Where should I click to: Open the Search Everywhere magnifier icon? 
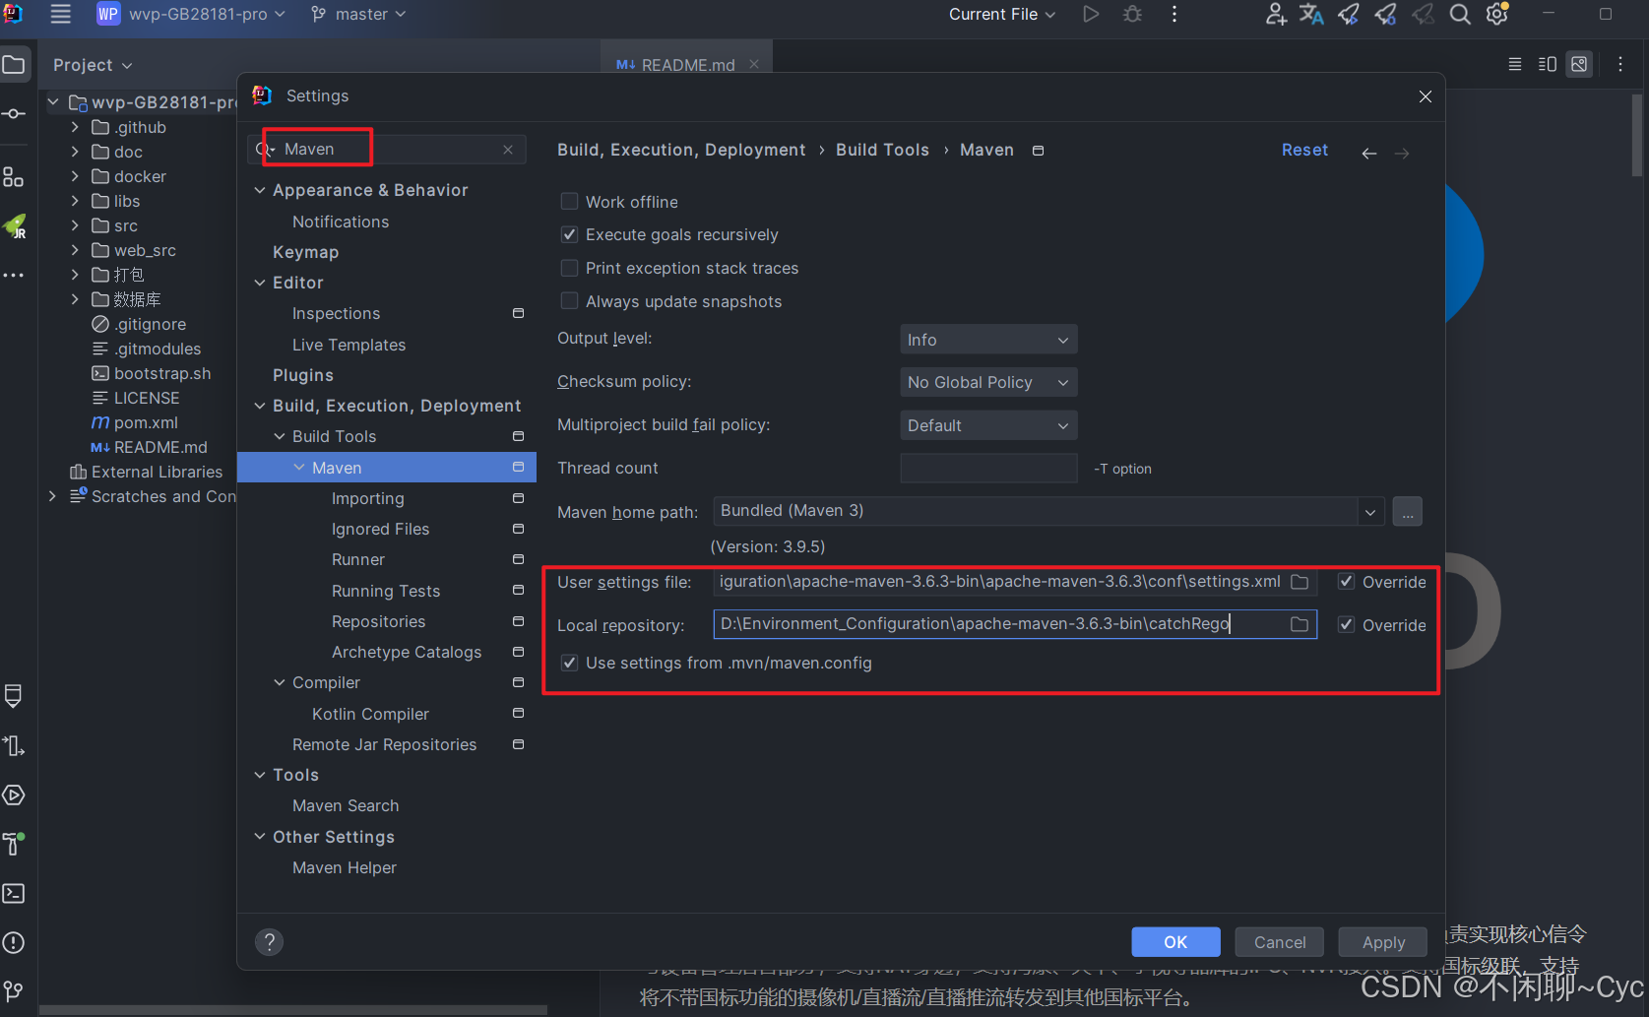(x=1460, y=14)
